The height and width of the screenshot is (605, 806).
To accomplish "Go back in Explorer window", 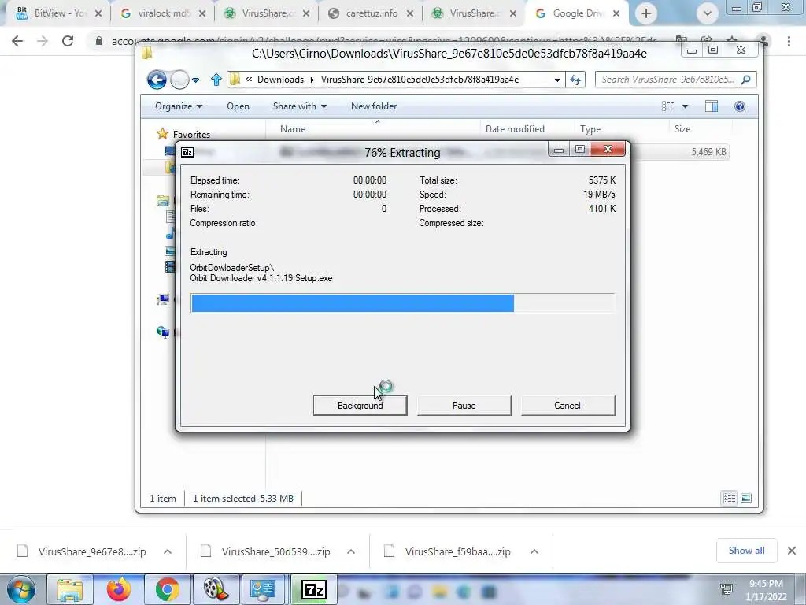I will tap(157, 80).
